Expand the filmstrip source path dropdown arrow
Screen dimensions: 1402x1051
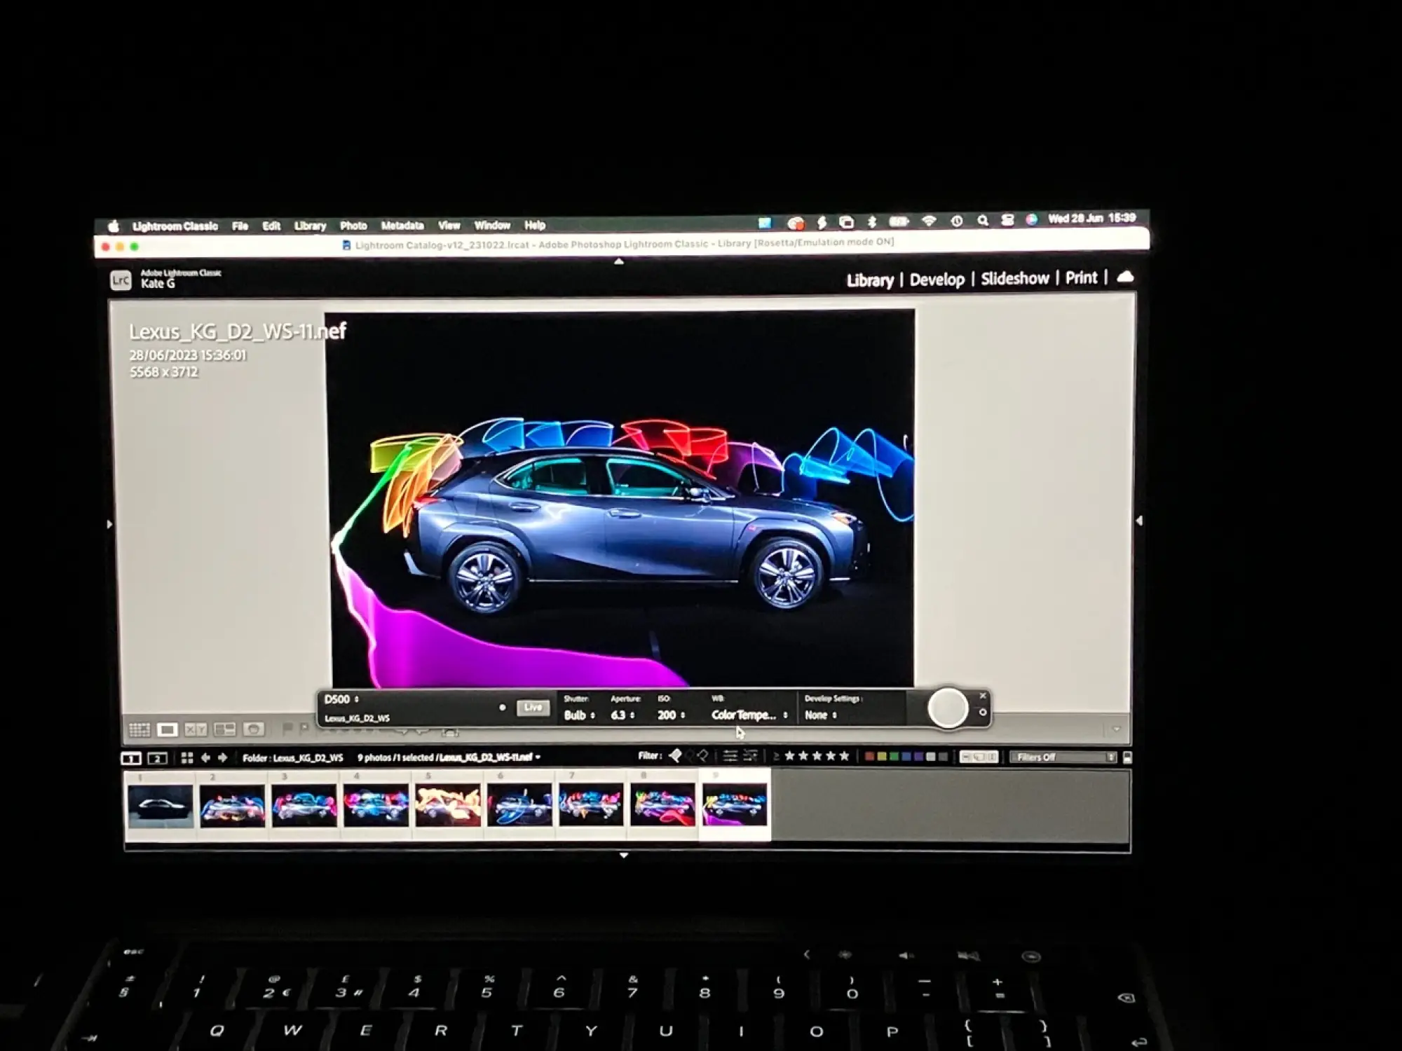point(538,757)
